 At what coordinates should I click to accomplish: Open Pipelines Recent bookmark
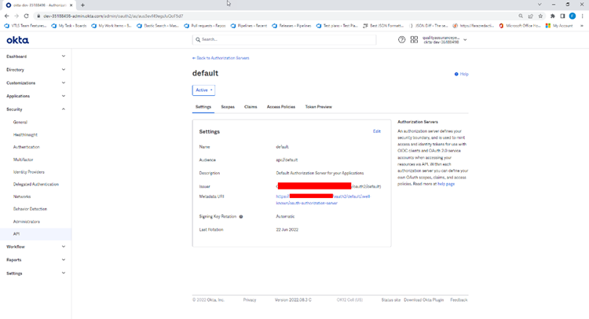(x=249, y=26)
